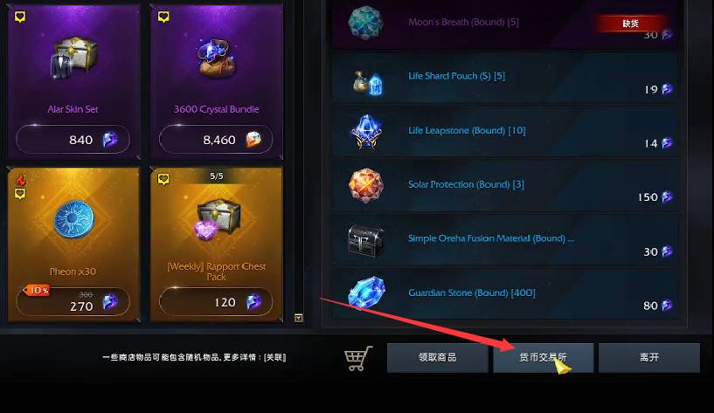
Task: Select the Solar Protection gem icon
Action: point(365,185)
